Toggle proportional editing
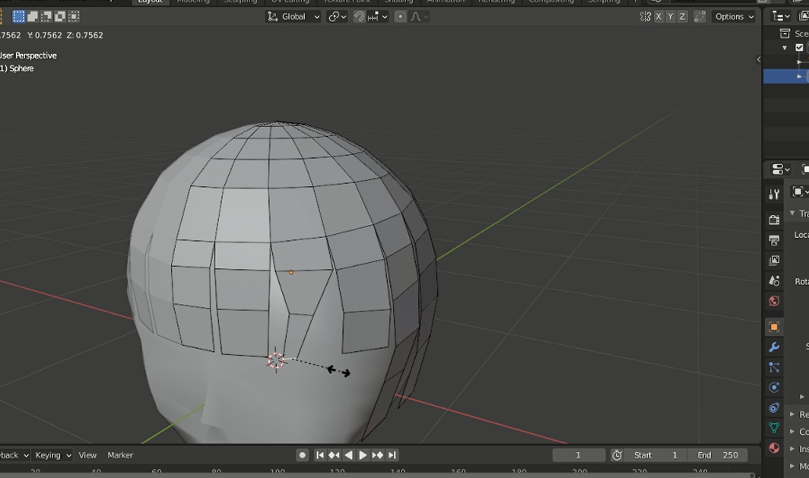This screenshot has width=809, height=478. tap(401, 17)
